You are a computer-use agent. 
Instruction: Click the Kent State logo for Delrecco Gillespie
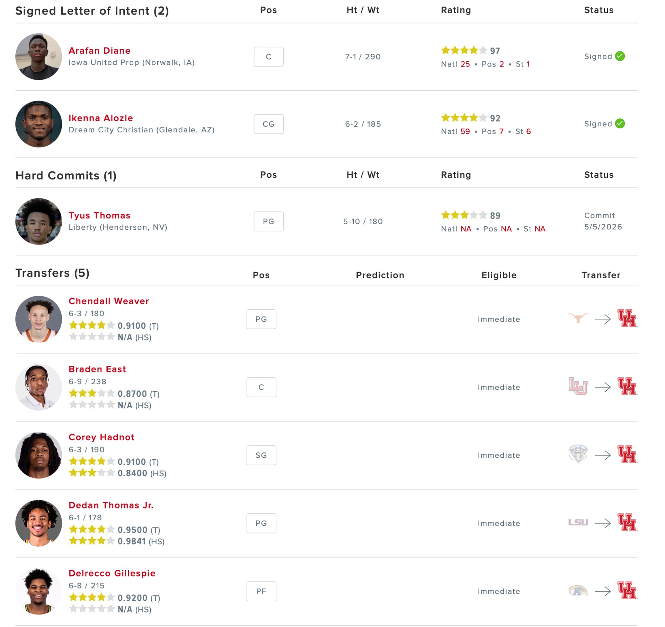[578, 591]
